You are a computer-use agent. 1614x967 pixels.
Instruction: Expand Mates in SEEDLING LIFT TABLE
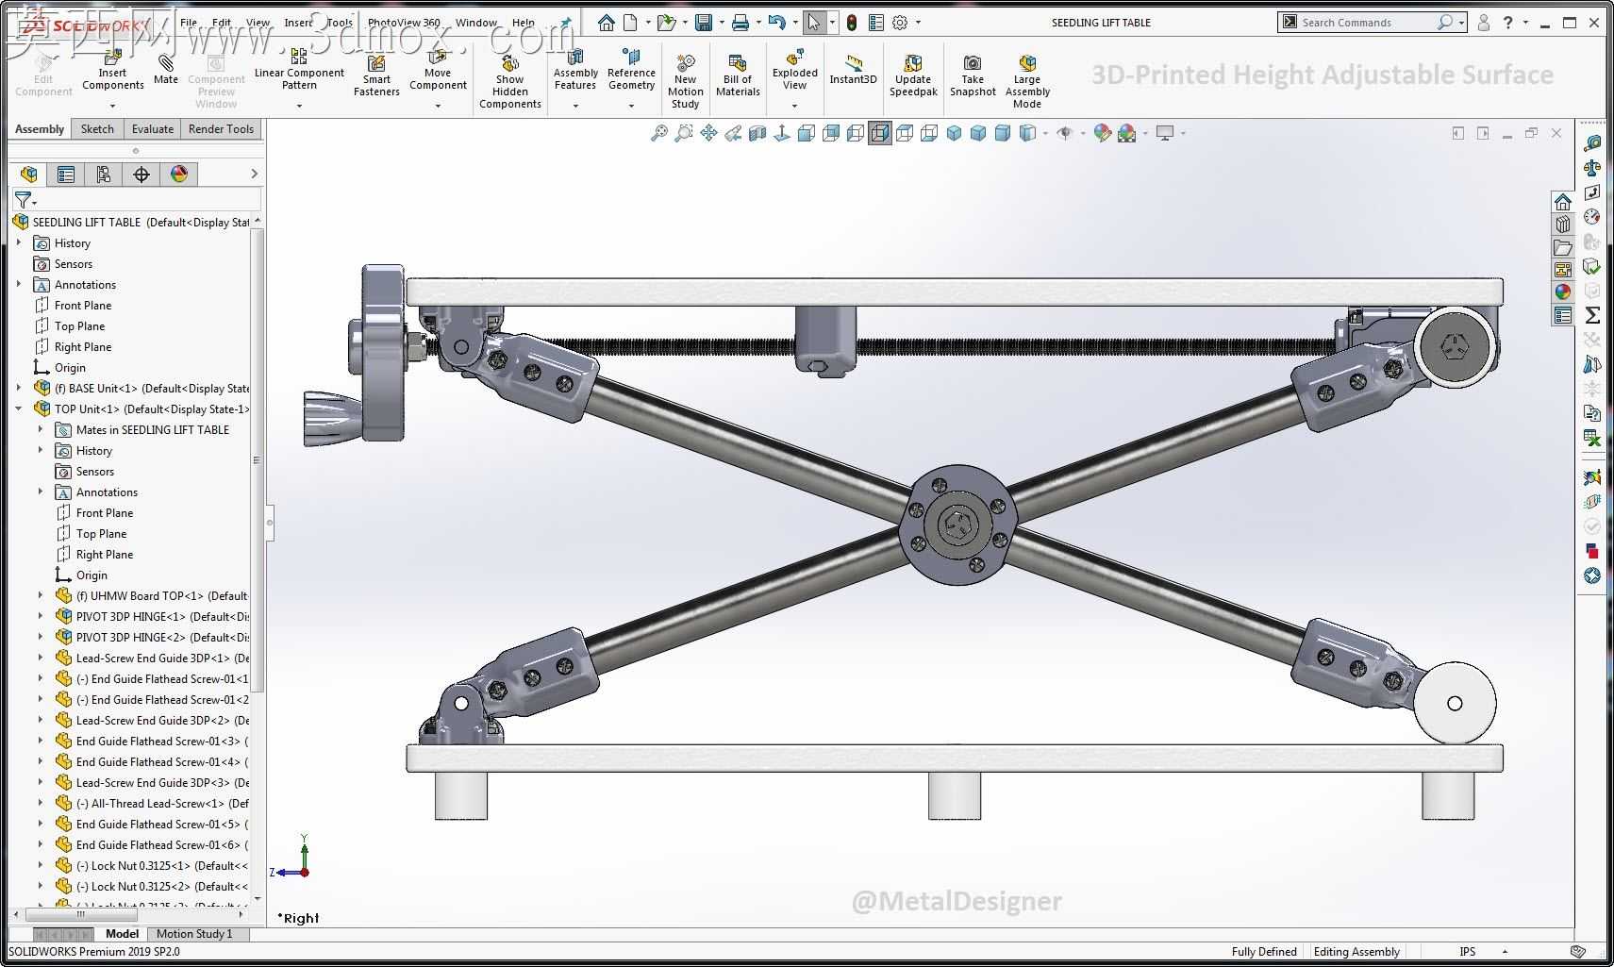(41, 429)
